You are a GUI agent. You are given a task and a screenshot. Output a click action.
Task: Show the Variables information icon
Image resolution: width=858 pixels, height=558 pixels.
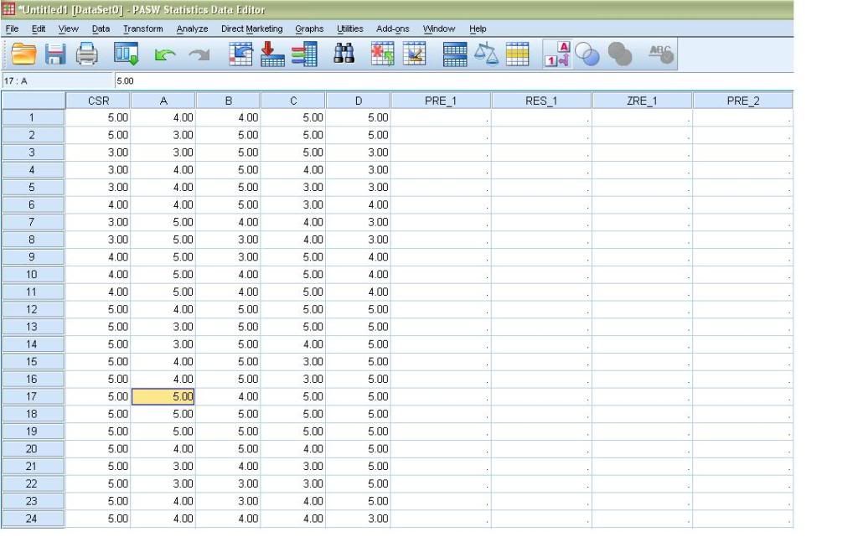[x=304, y=54]
